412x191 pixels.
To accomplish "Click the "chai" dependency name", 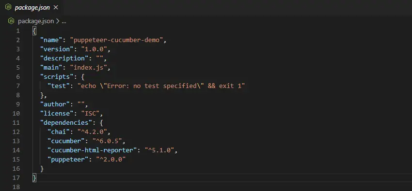I will 59,132.
